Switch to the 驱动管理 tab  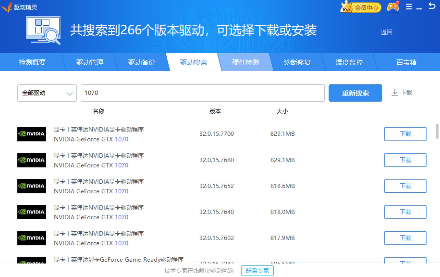(x=90, y=62)
